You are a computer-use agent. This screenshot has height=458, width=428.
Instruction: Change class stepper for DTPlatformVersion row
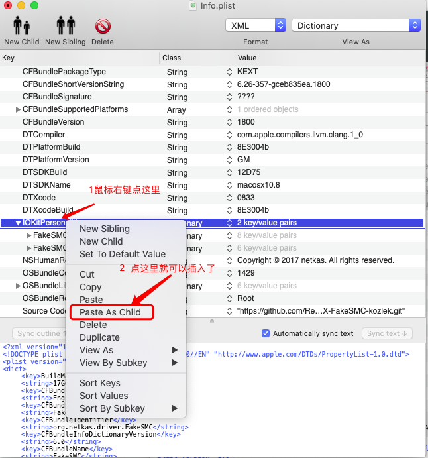click(x=229, y=160)
